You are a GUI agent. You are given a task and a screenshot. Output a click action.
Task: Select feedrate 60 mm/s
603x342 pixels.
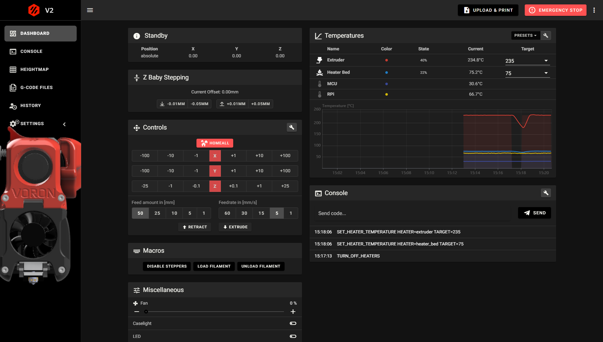click(227, 213)
